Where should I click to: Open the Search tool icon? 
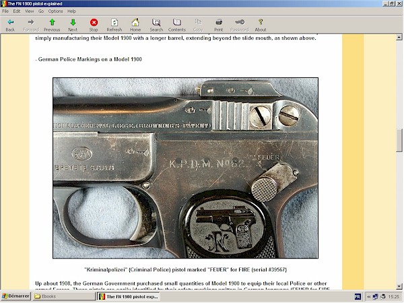(x=156, y=22)
